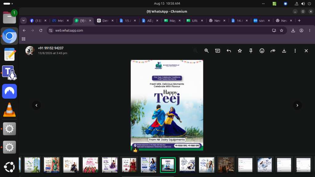315x177 pixels.
Task: Pin this message using the pin icon
Action: click(x=251, y=51)
